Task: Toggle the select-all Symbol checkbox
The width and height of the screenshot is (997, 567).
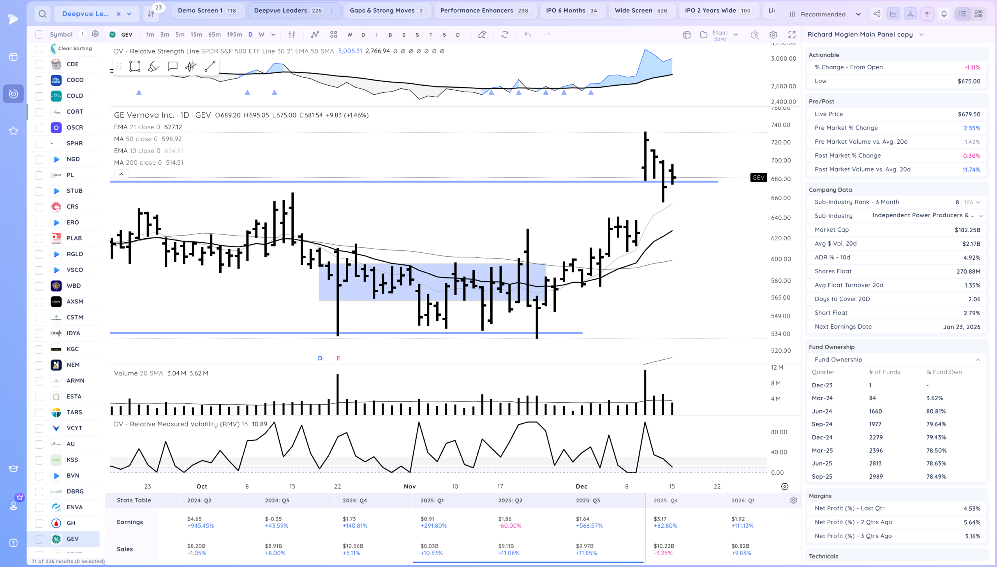Action: [x=39, y=34]
